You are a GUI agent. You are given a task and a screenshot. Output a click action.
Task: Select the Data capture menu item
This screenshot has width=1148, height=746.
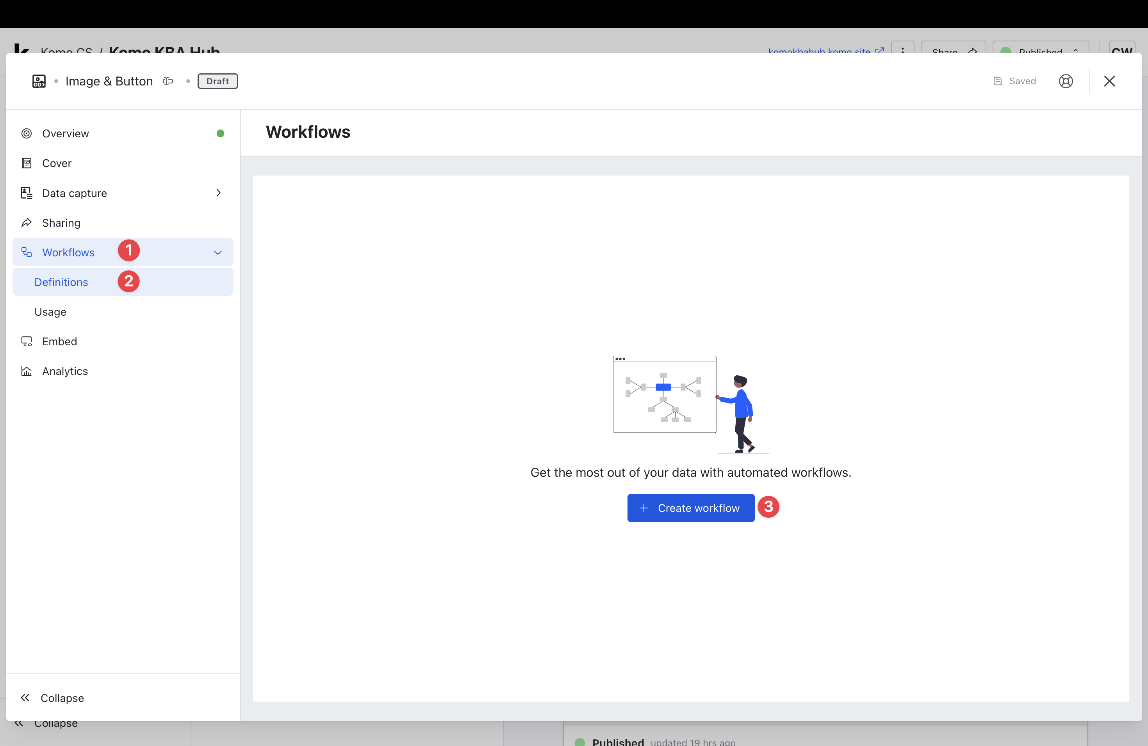pos(75,193)
